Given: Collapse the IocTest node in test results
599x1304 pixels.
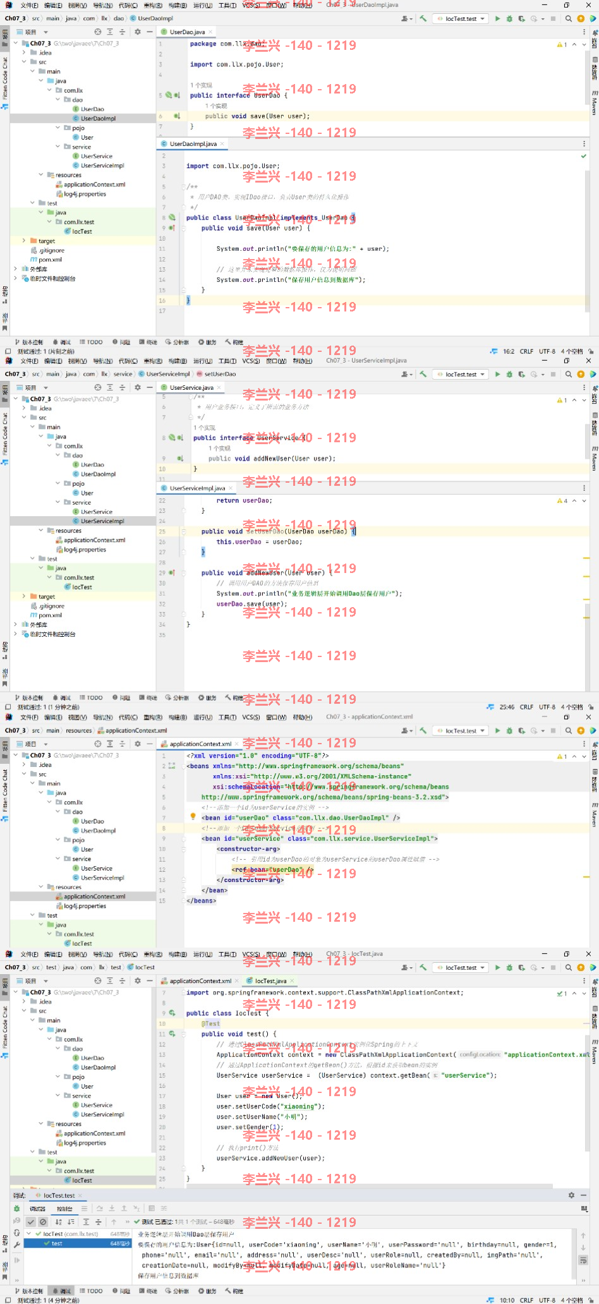Looking at the screenshot, I should pyautogui.click(x=30, y=1233).
